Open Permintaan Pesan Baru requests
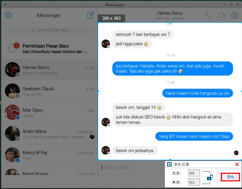Viewport: 242px width, 189px height. pyautogui.click(x=49, y=49)
